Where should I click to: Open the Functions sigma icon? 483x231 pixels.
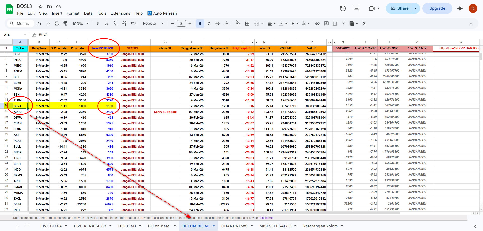[x=364, y=24]
